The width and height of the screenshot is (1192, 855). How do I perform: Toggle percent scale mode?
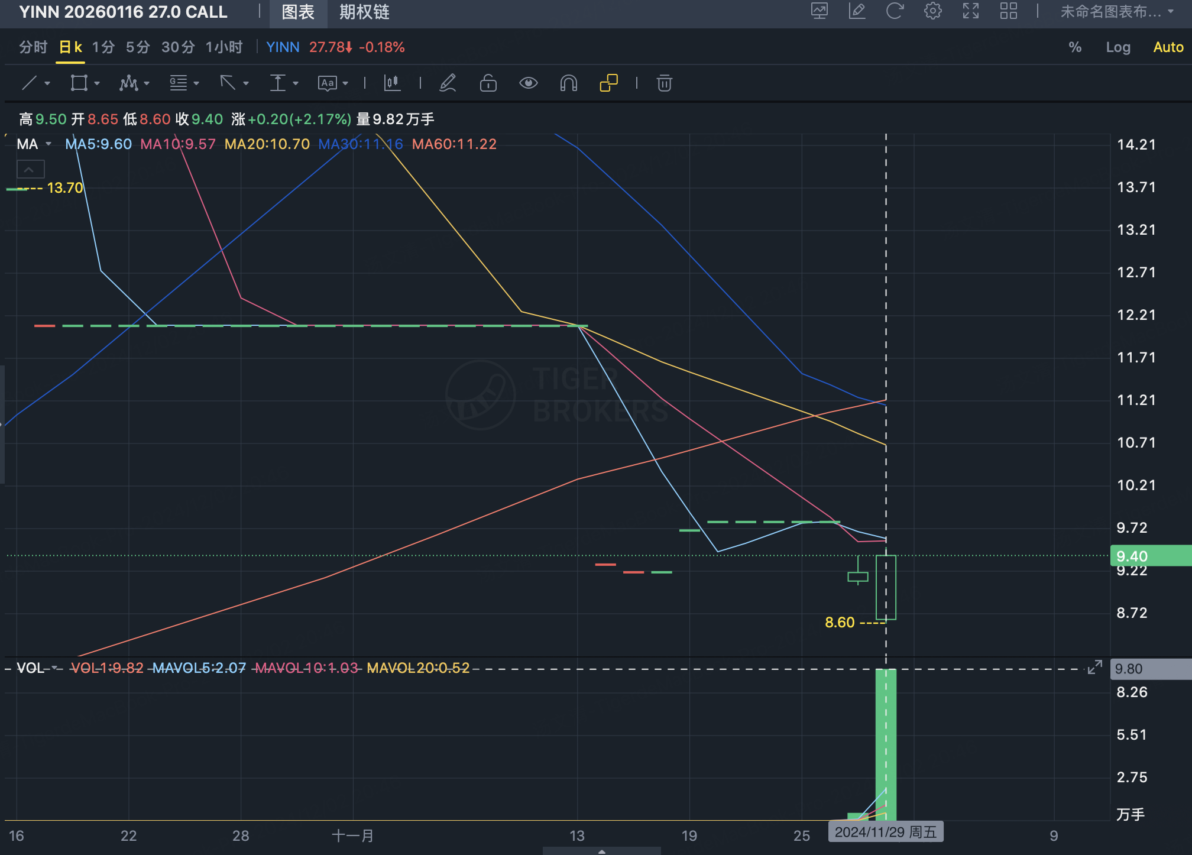coord(1075,47)
